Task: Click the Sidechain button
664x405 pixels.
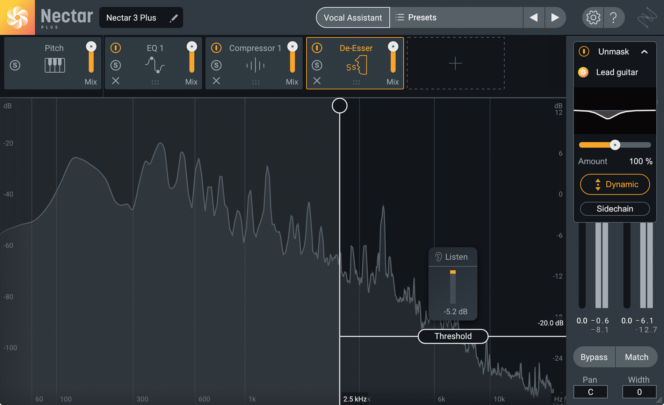Action: [x=615, y=209]
